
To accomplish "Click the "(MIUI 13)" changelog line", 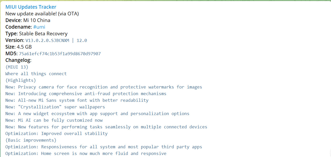I will tap(17, 67).
